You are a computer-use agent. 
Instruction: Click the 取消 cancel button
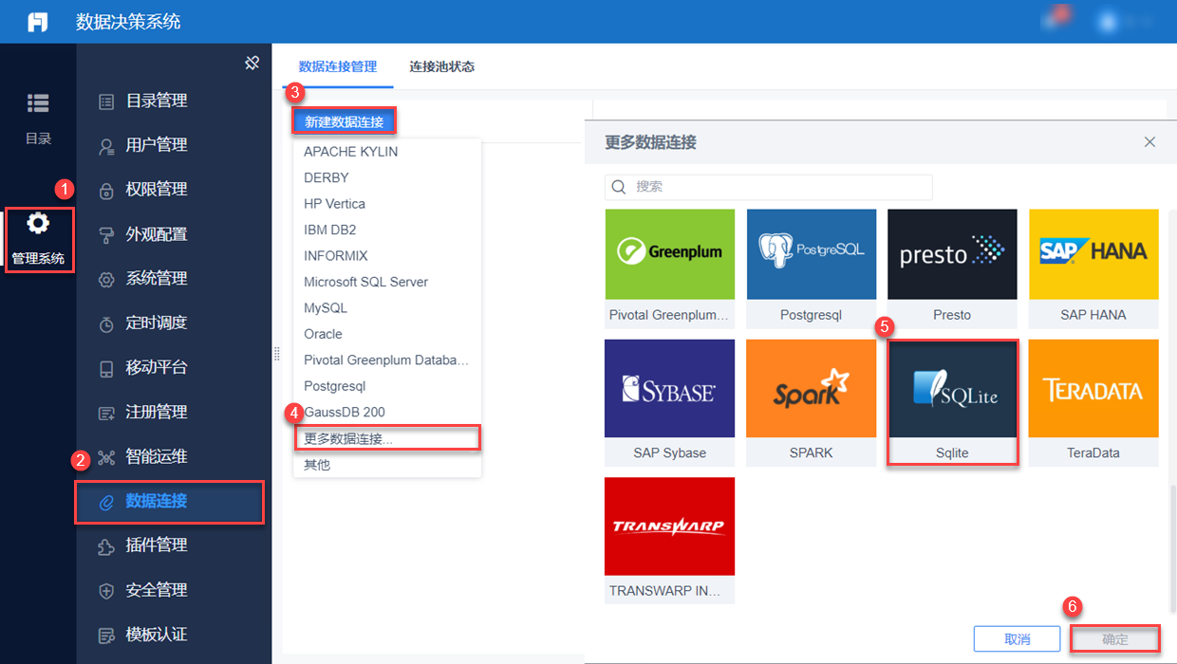1018,639
